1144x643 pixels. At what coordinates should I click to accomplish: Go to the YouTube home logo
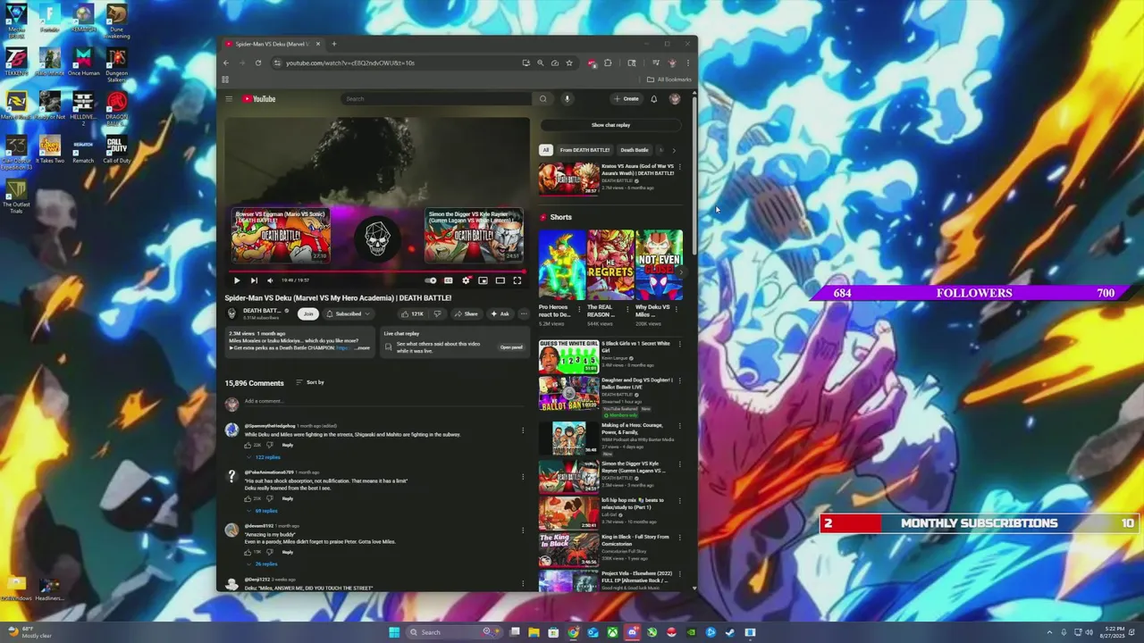(x=259, y=99)
